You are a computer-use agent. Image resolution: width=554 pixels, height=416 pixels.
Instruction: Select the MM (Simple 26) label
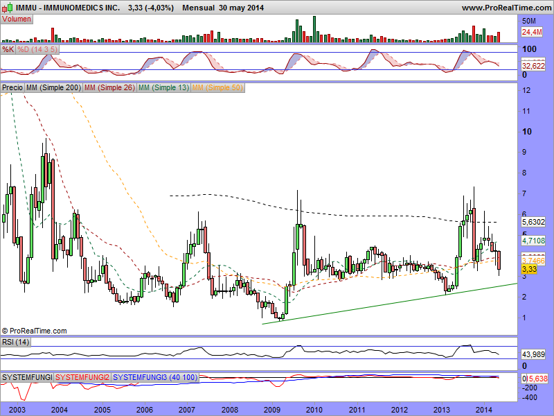coord(109,87)
